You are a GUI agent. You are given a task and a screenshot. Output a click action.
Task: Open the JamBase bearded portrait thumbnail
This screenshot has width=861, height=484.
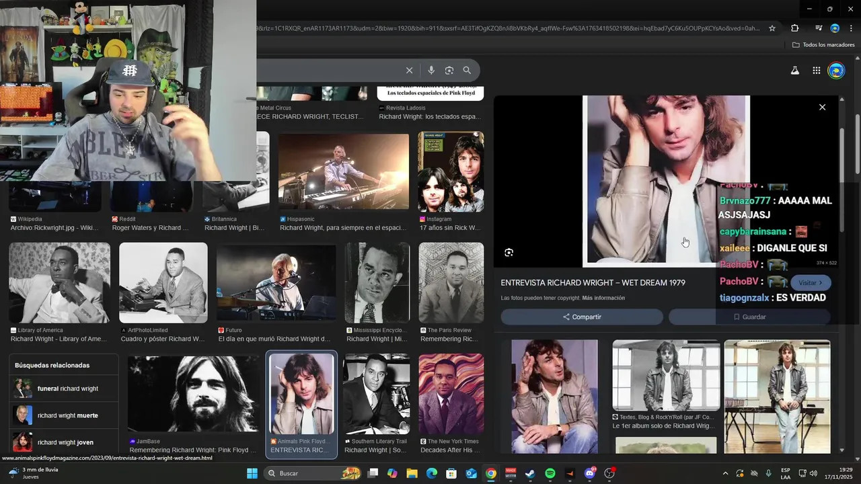193,394
